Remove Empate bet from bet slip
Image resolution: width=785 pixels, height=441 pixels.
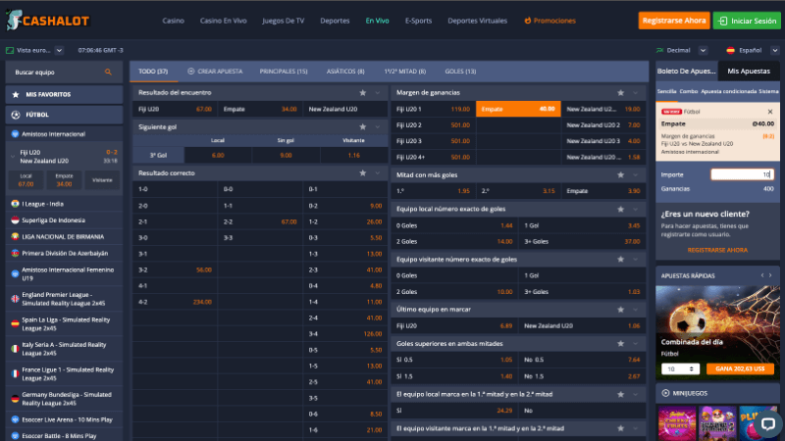coord(770,112)
